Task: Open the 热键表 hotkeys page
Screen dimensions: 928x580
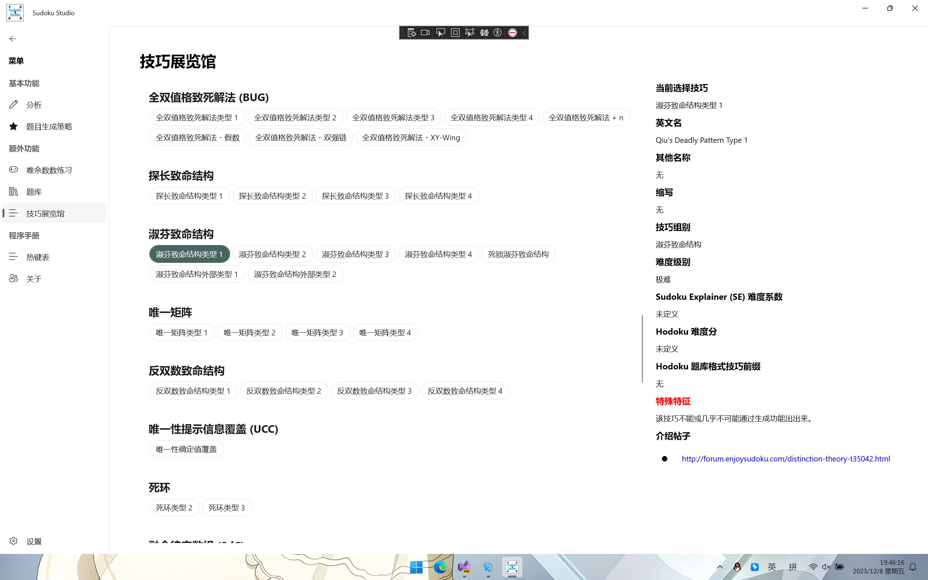Action: [x=54, y=257]
